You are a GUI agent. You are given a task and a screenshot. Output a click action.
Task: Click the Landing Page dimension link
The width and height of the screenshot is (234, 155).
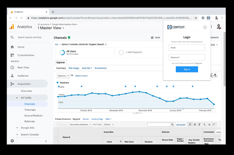point(97,119)
